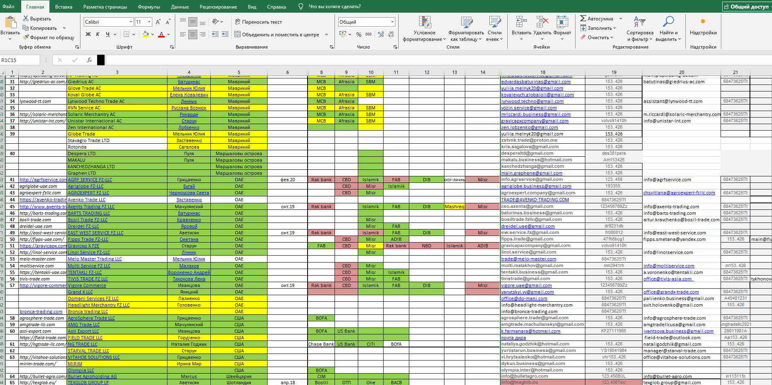This screenshot has width=772, height=385.
Task: Open Fill (Заполнить) dropdown
Action: pyautogui.click(x=598, y=28)
